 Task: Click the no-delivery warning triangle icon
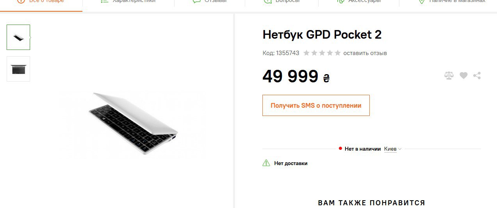[x=266, y=163]
